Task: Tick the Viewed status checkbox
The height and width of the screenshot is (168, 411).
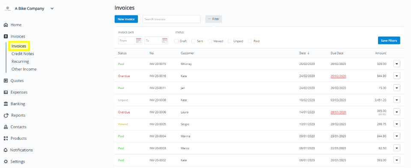Action: (x=210, y=41)
